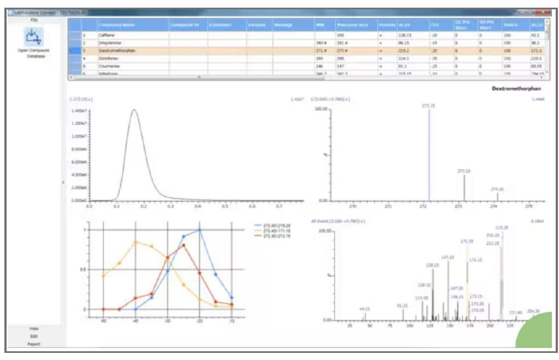This screenshot has height=360, width=559.
Task: Click the 91.15 fragment peak label
Action: click(x=402, y=306)
